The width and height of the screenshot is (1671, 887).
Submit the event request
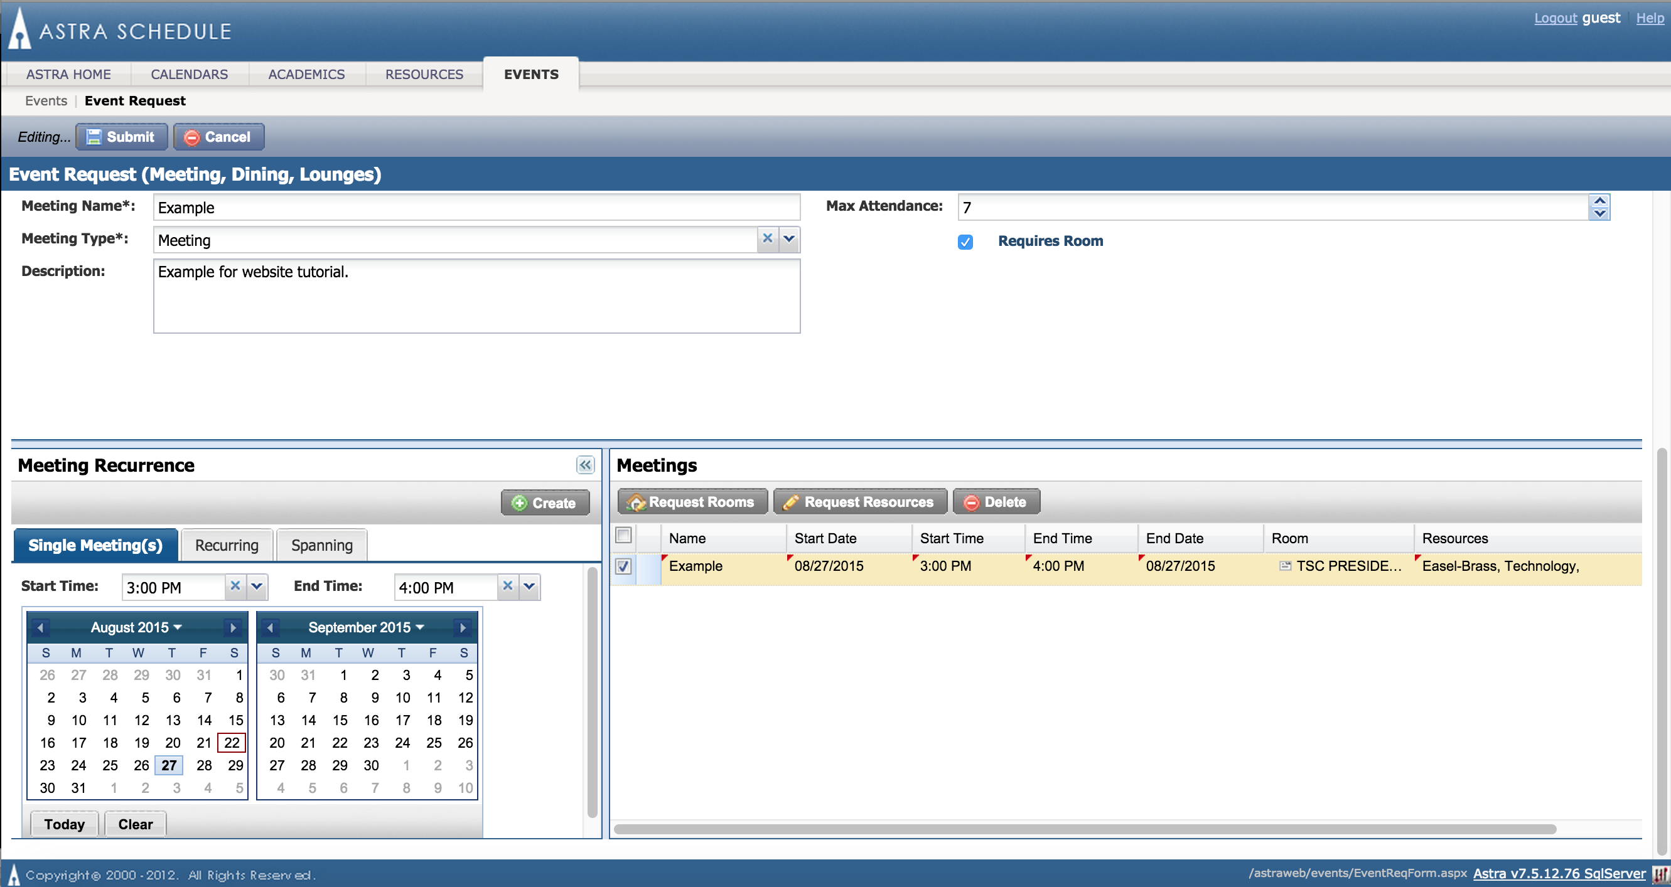(121, 137)
